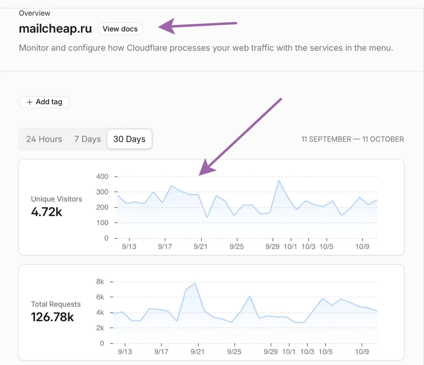The width and height of the screenshot is (424, 365).
Task: Click the 9/13 tick on Unique Visitors axis
Action: pyautogui.click(x=129, y=246)
